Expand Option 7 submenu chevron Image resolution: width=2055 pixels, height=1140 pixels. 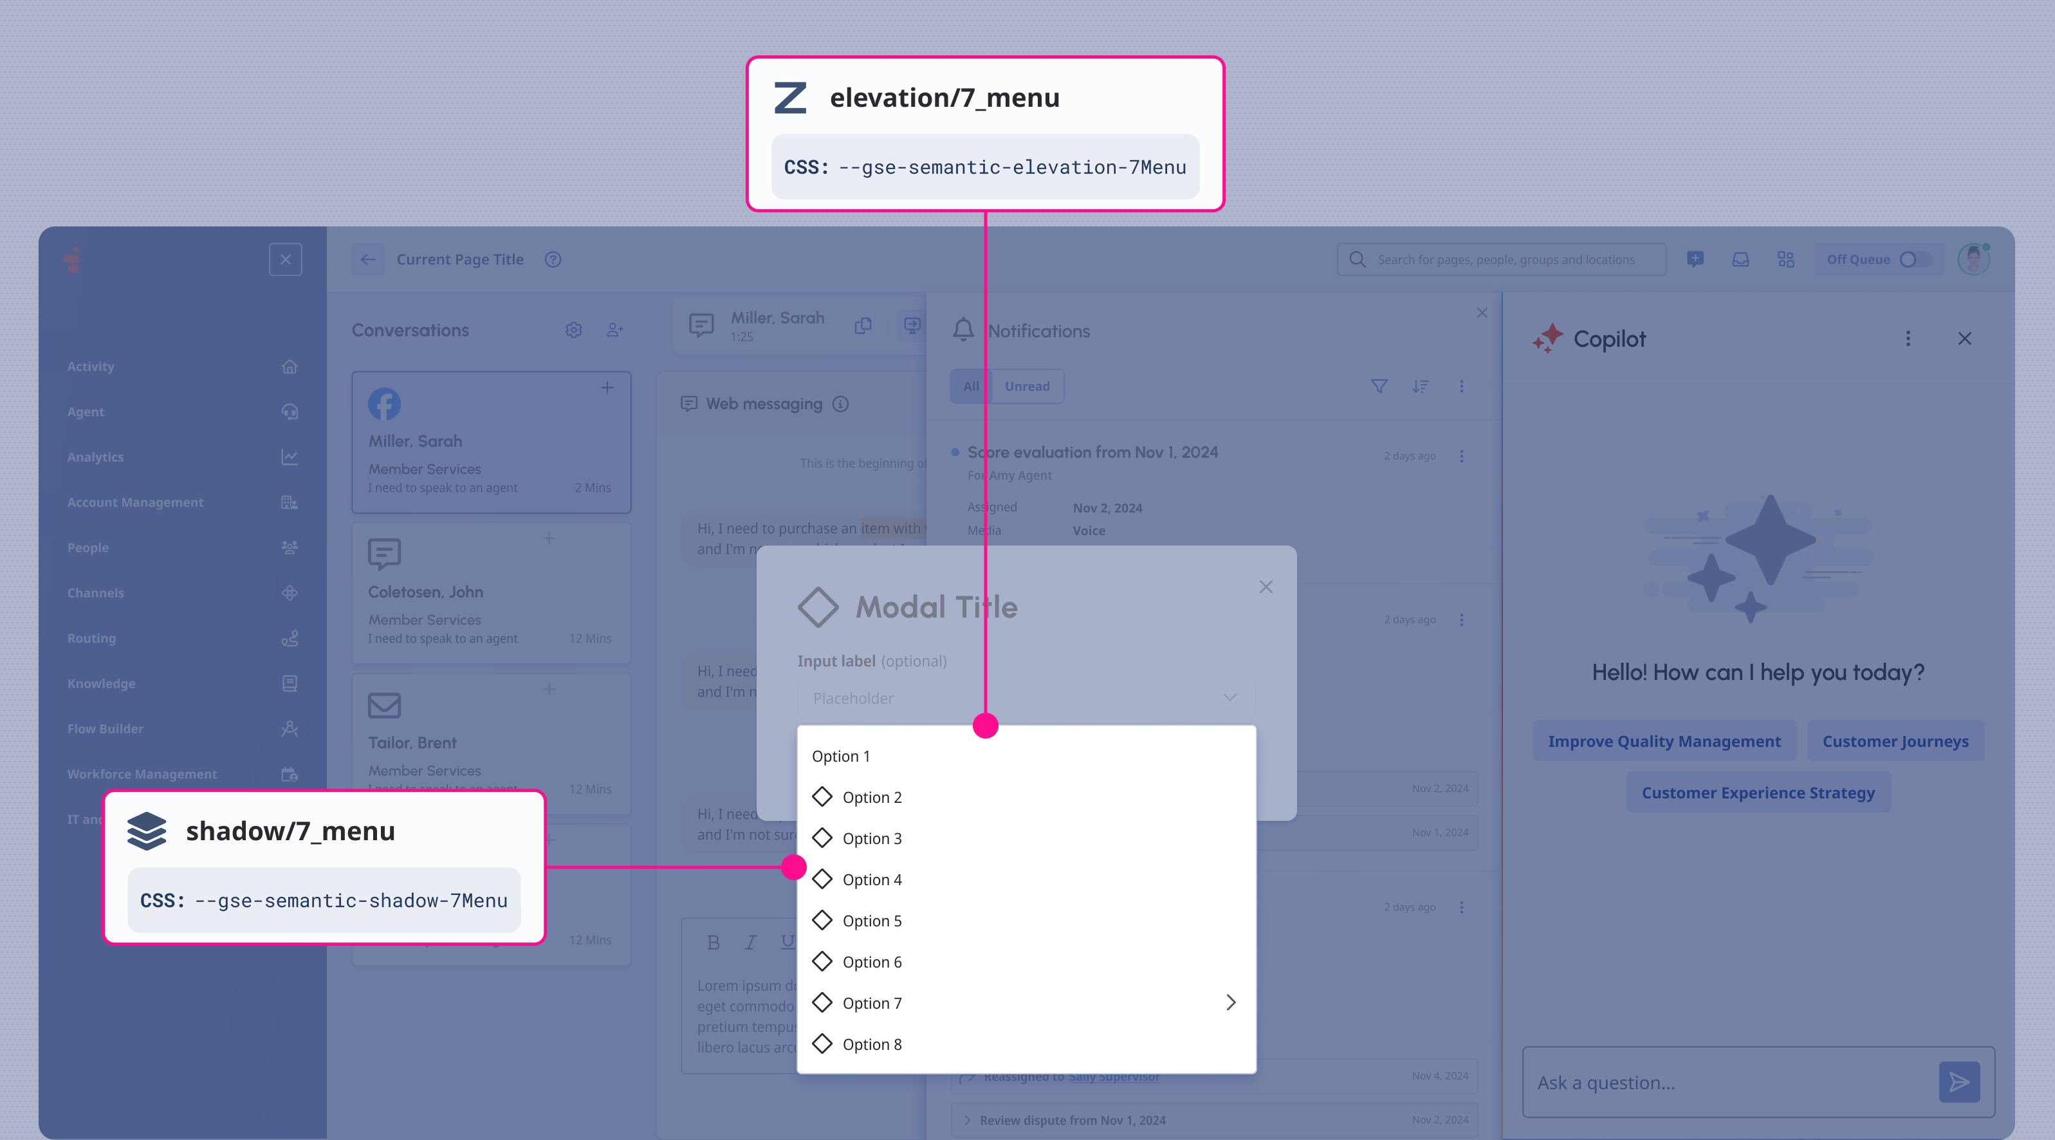coord(1230,1003)
